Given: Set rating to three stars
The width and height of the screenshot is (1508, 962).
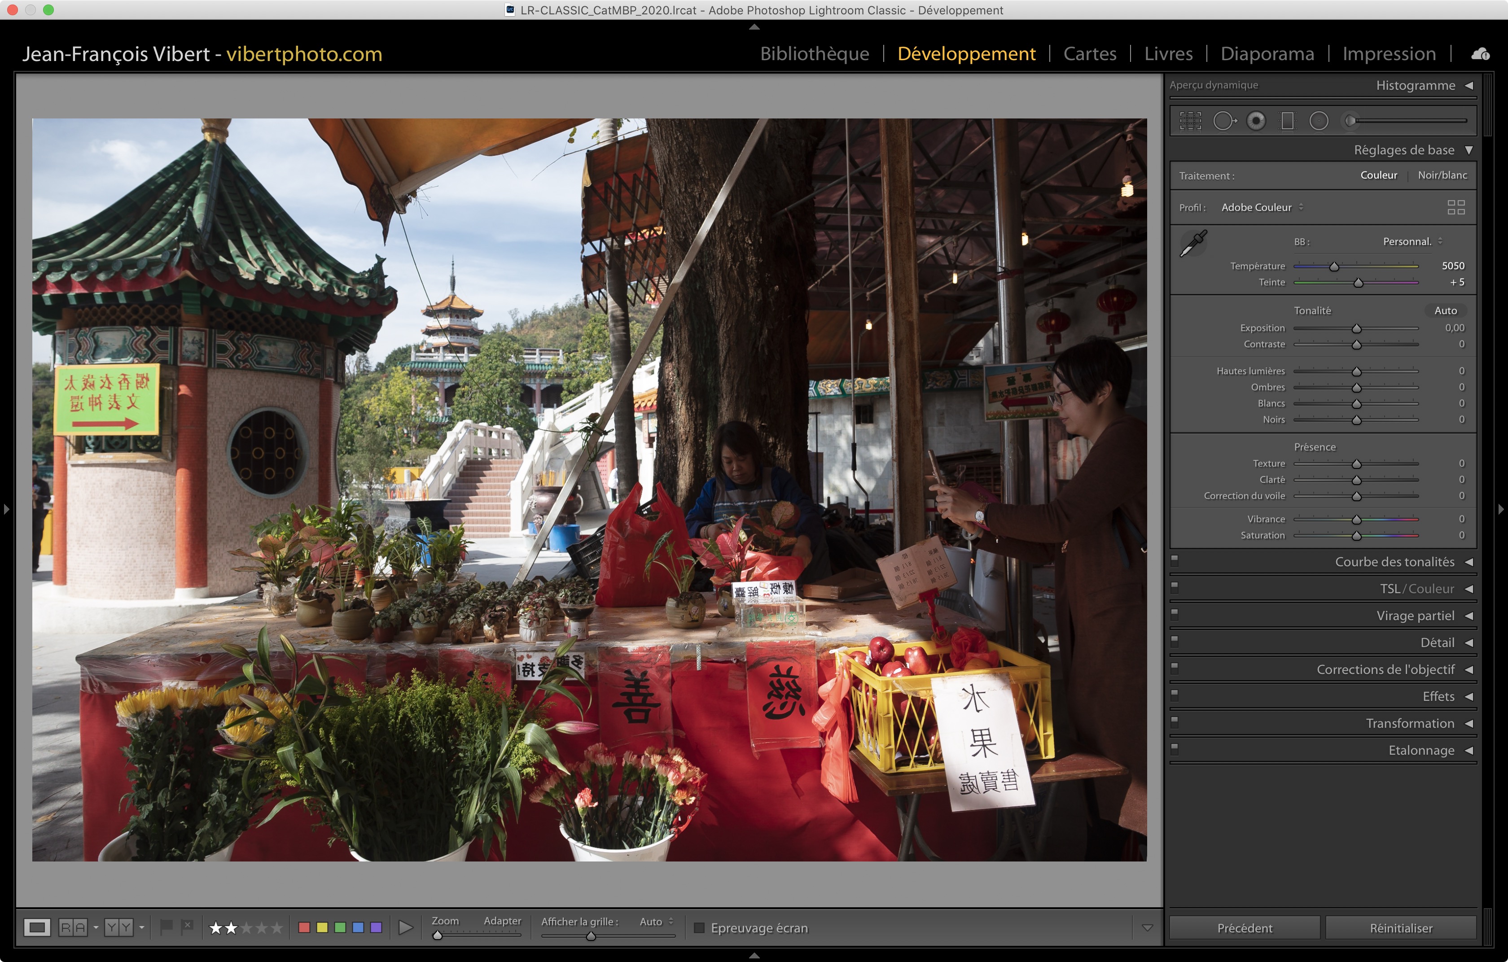Looking at the screenshot, I should (247, 927).
